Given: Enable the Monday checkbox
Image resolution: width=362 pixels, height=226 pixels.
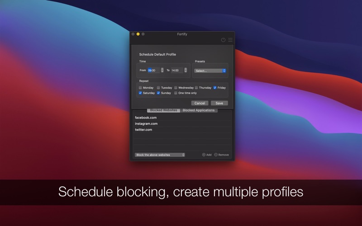Looking at the screenshot, I should point(140,88).
